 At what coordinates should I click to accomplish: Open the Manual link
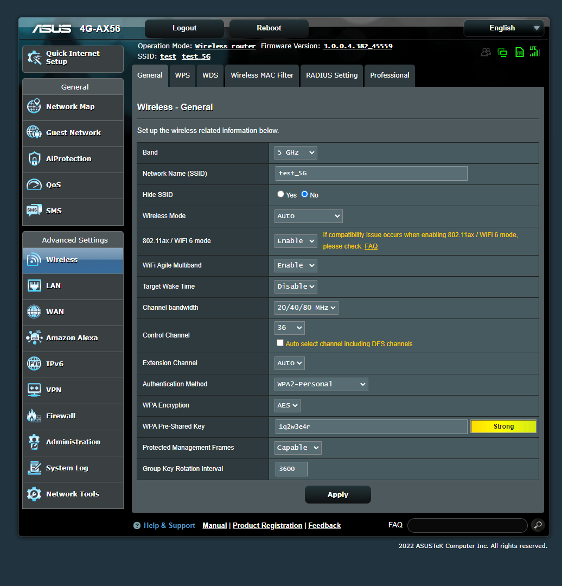tap(214, 525)
